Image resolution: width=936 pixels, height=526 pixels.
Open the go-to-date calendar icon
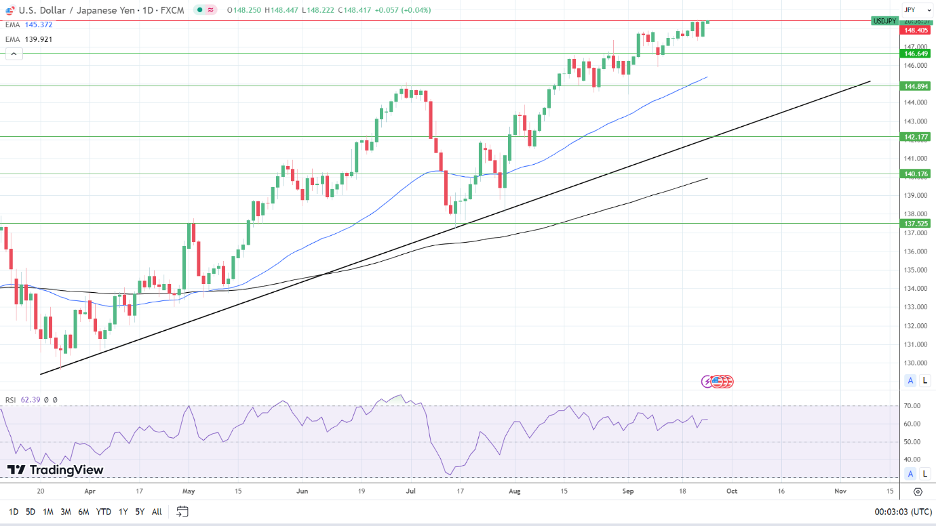click(x=182, y=512)
